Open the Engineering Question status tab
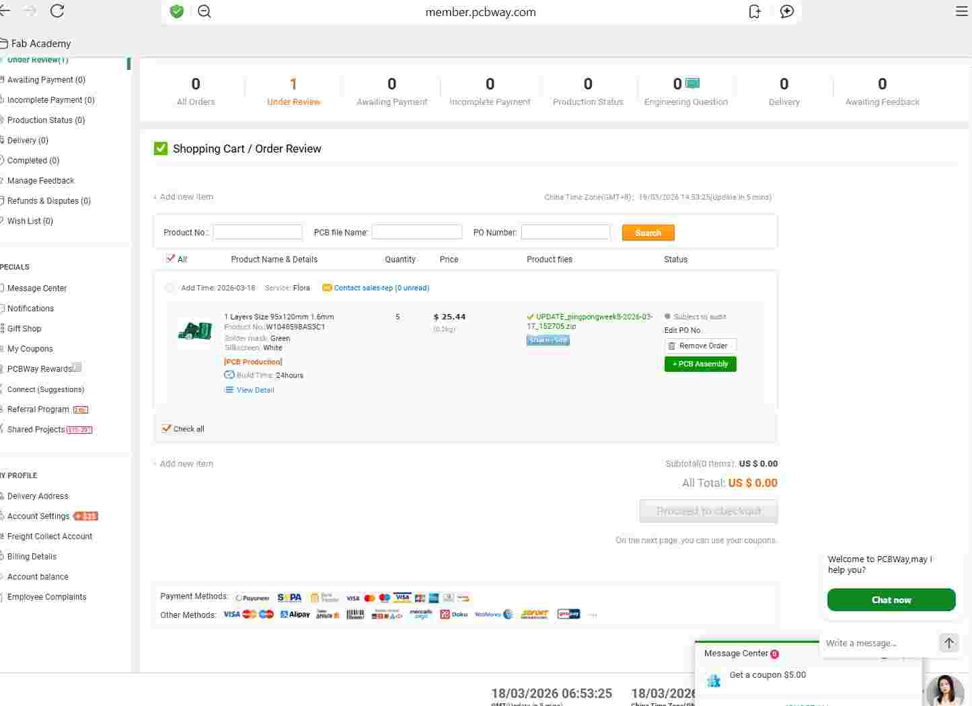Image resolution: width=972 pixels, height=706 pixels. (686, 91)
